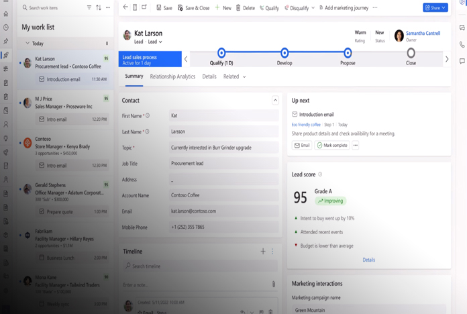Search the timeline field
The height and width of the screenshot is (314, 467).
coord(201,266)
